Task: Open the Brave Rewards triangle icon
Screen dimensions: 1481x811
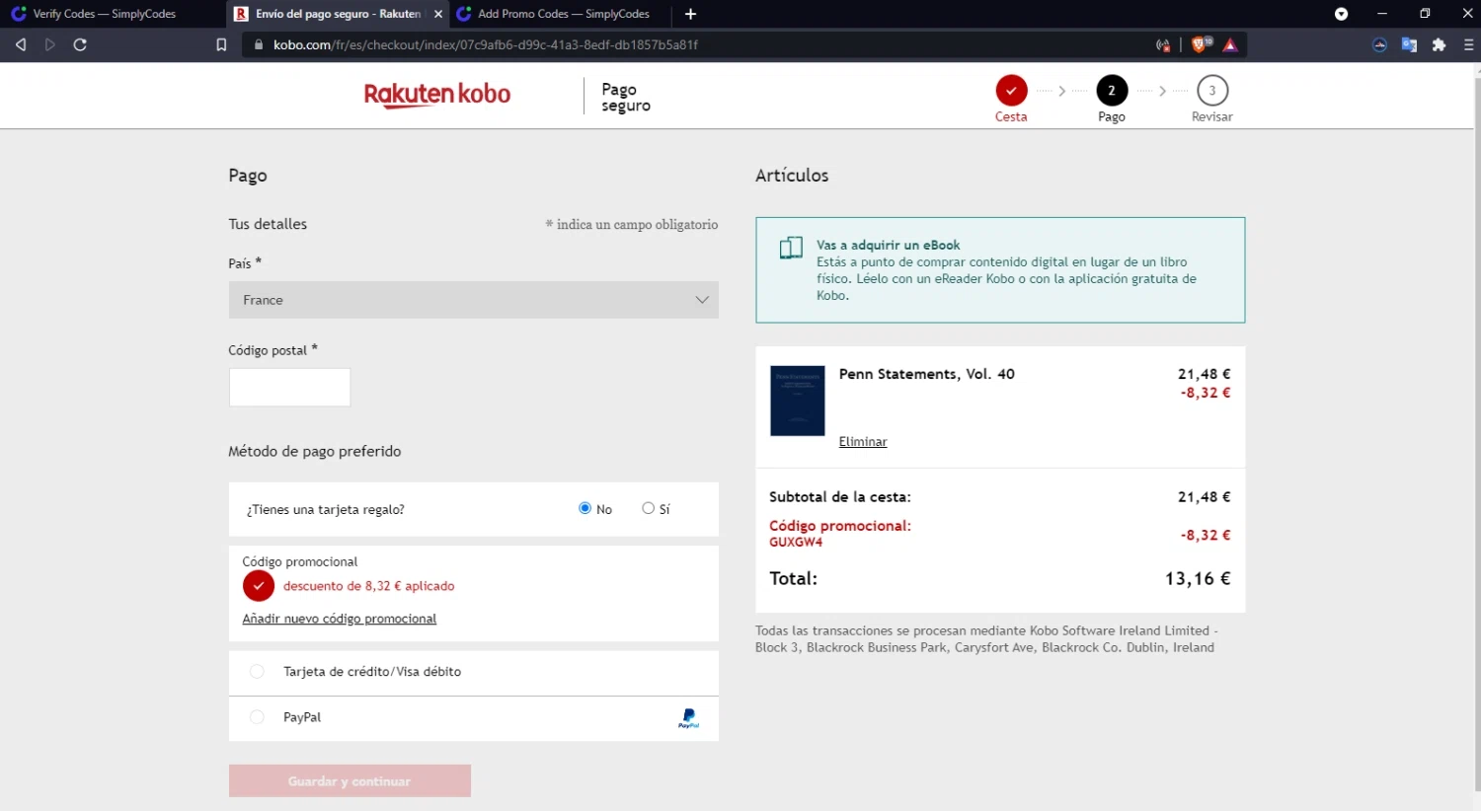Action: click(x=1230, y=44)
